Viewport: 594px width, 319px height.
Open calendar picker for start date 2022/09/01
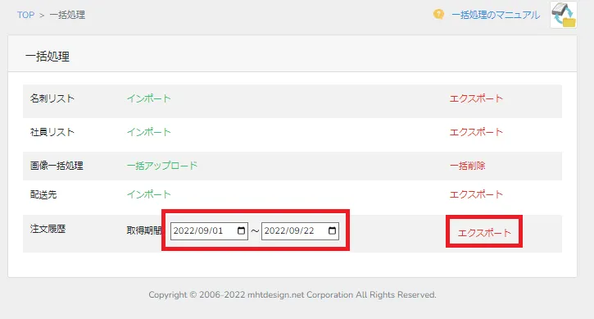[242, 230]
